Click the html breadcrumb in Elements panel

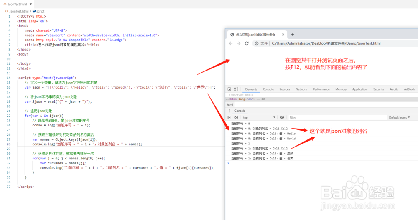coord(230,105)
